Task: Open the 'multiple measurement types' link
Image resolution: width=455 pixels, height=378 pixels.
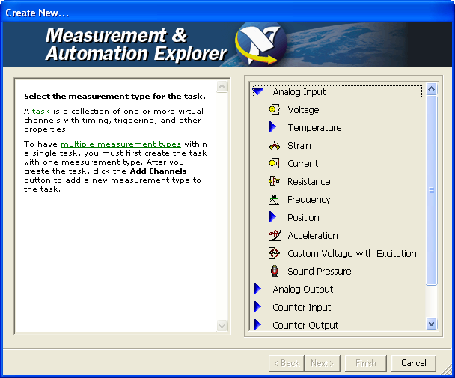Action: tap(120, 144)
